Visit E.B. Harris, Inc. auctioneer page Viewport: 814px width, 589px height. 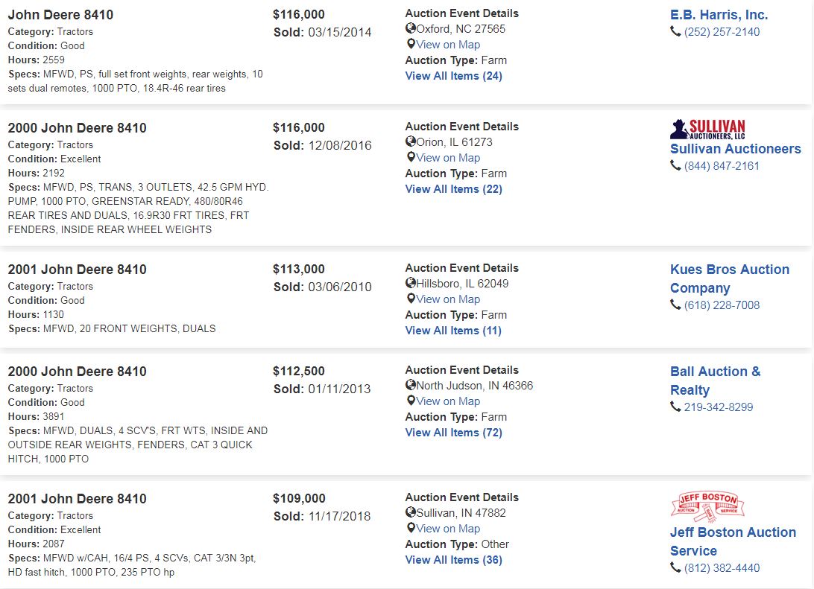pos(719,14)
